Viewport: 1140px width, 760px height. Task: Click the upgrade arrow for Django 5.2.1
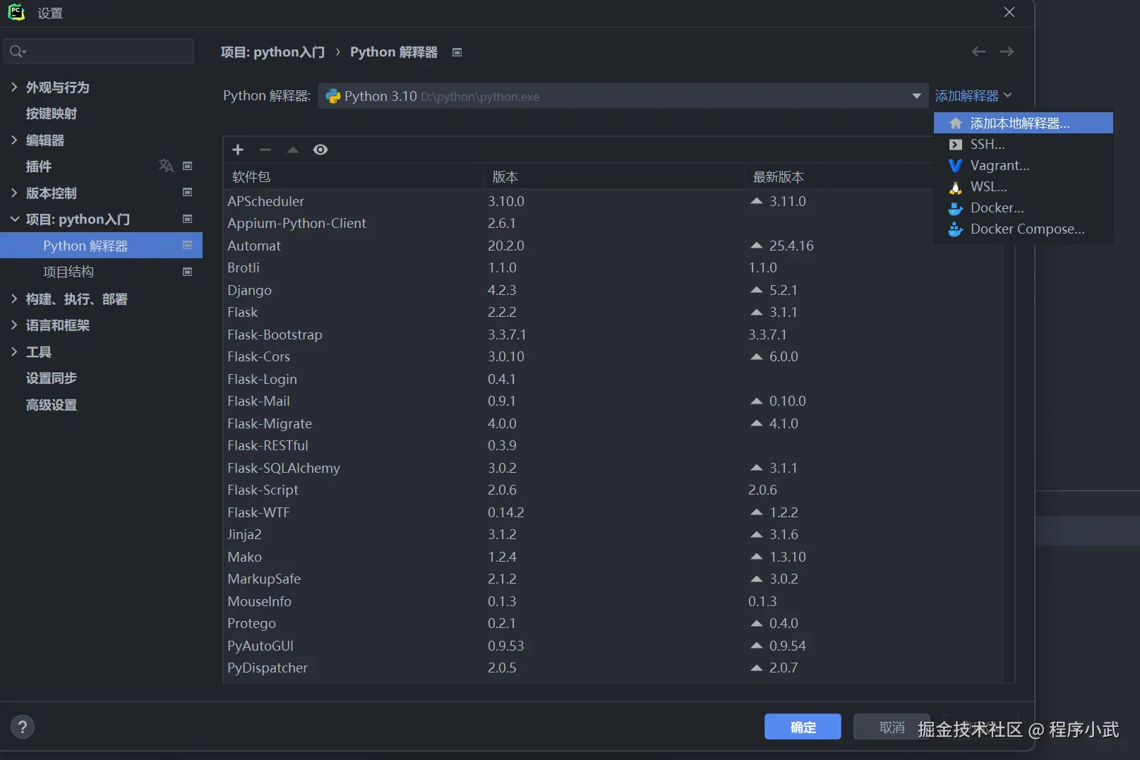click(757, 290)
